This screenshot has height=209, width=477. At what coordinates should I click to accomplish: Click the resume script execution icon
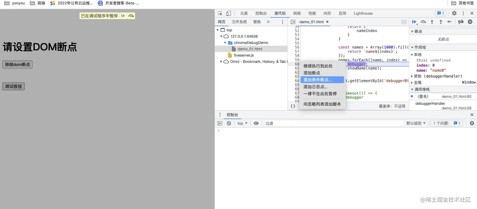(x=415, y=22)
